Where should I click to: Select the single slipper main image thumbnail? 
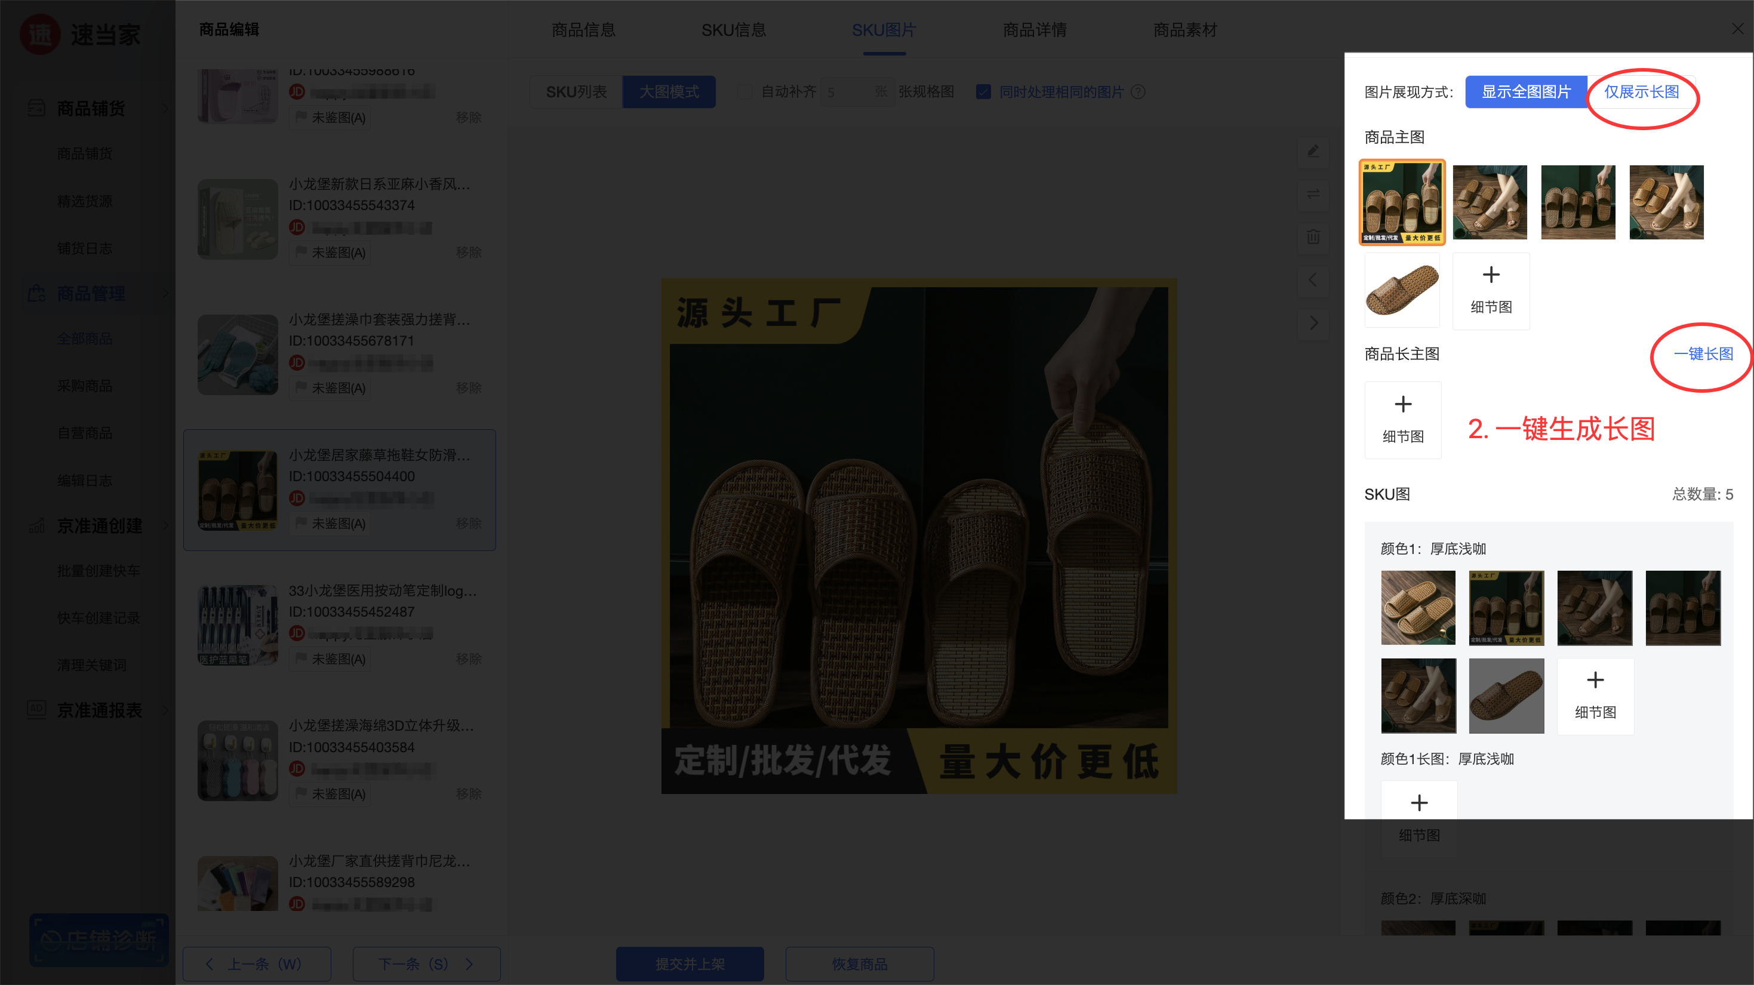tap(1402, 291)
